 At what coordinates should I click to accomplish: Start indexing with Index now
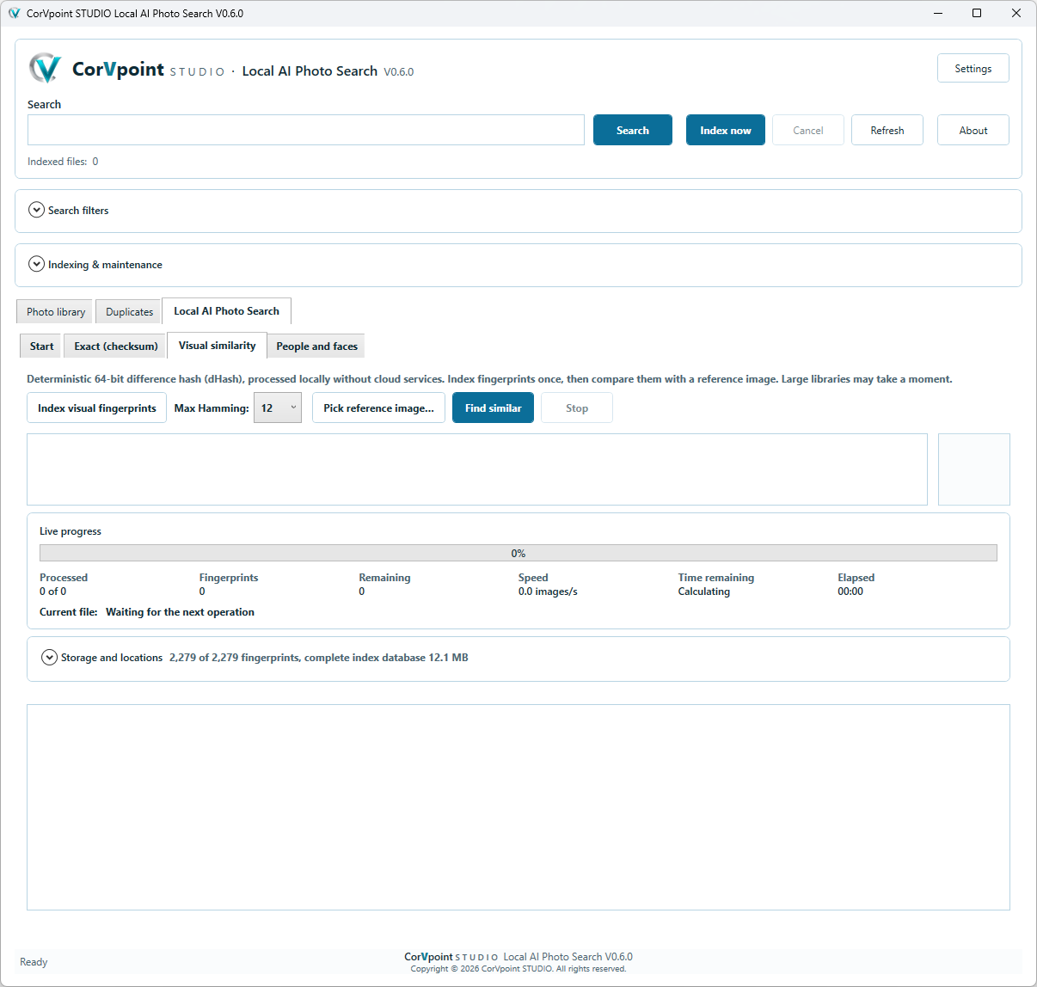[x=726, y=130]
